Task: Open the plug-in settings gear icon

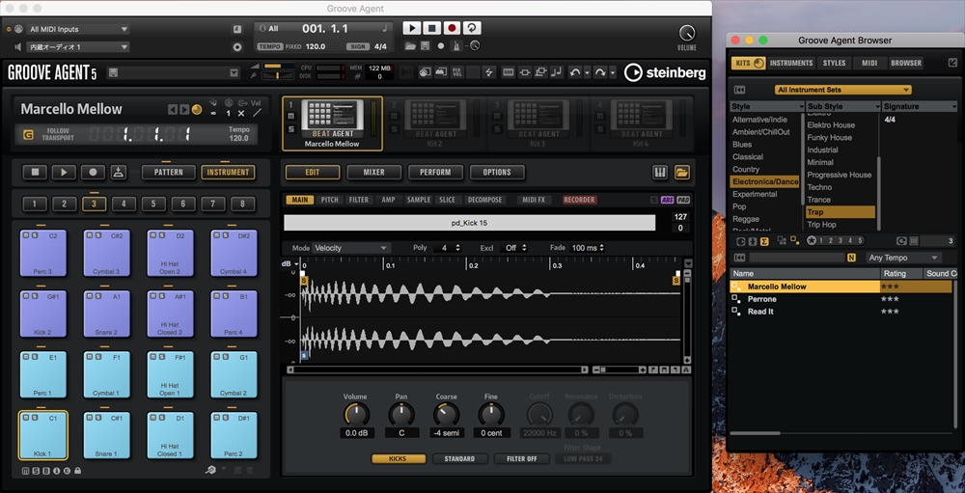Action: (x=237, y=46)
